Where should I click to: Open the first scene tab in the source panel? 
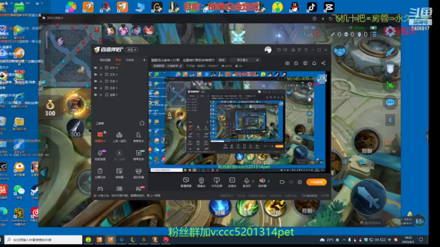[x=105, y=60]
